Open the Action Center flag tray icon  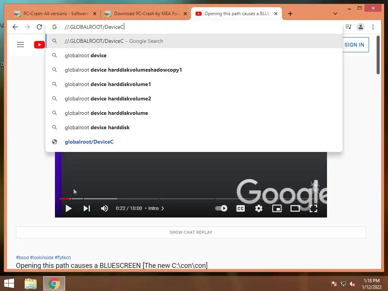[x=334, y=283]
